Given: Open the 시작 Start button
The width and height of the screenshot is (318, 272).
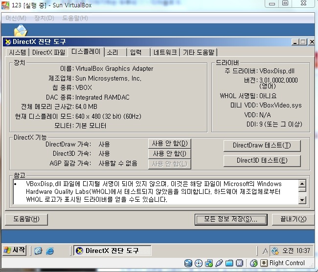Looking at the screenshot, I should point(14,251).
